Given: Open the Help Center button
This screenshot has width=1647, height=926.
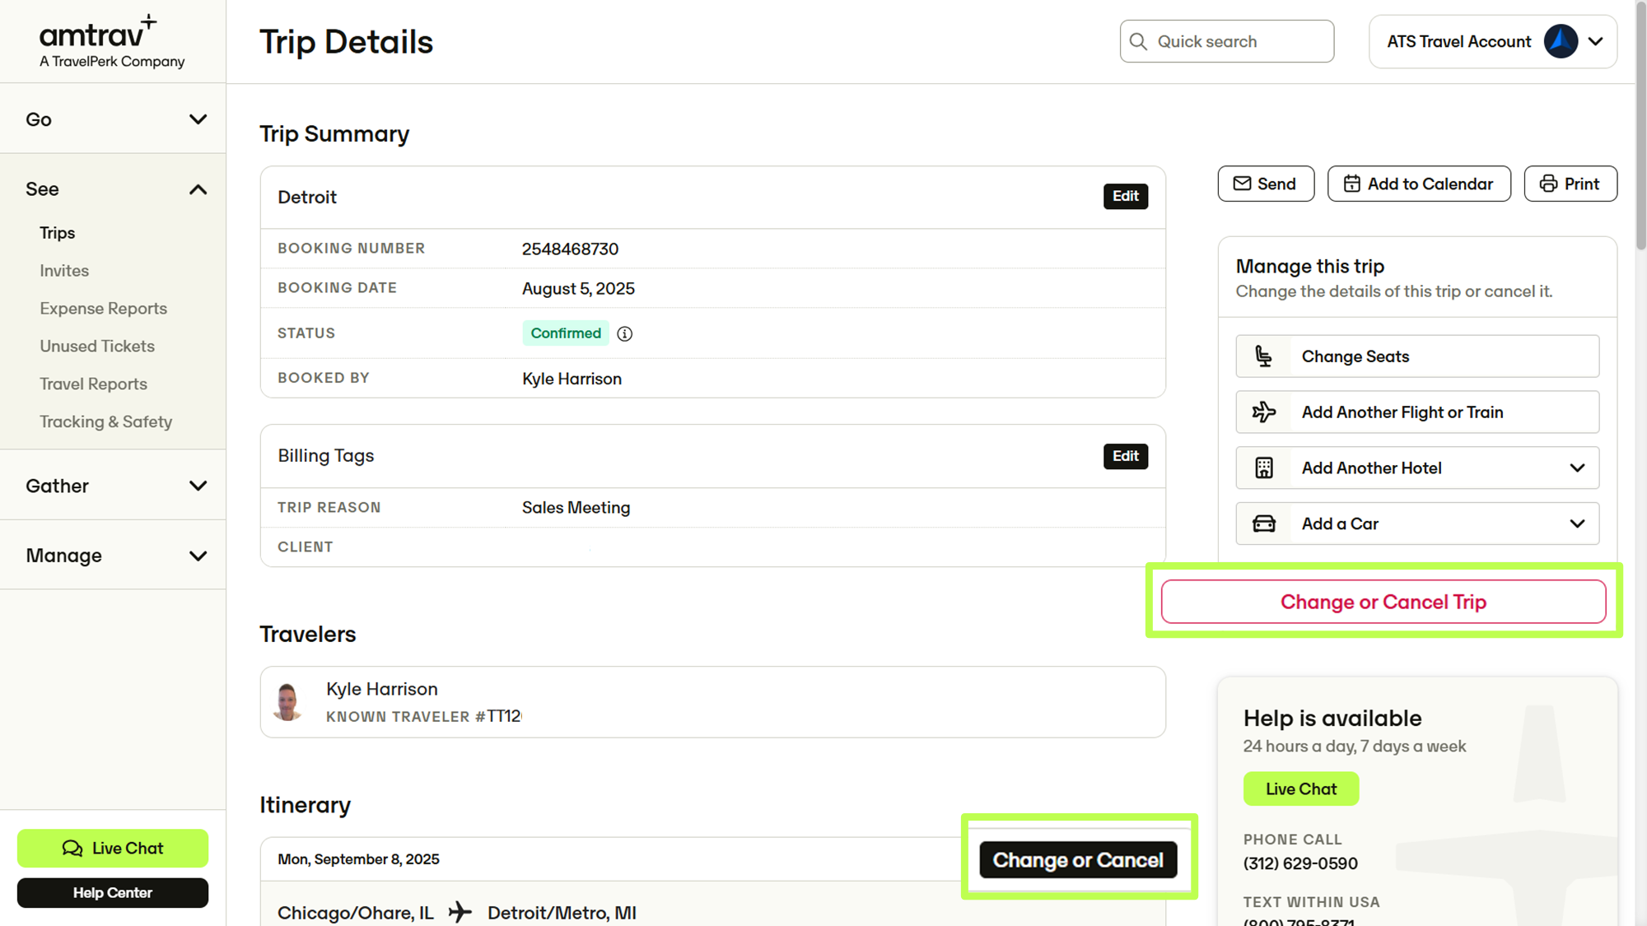Looking at the screenshot, I should [x=113, y=893].
